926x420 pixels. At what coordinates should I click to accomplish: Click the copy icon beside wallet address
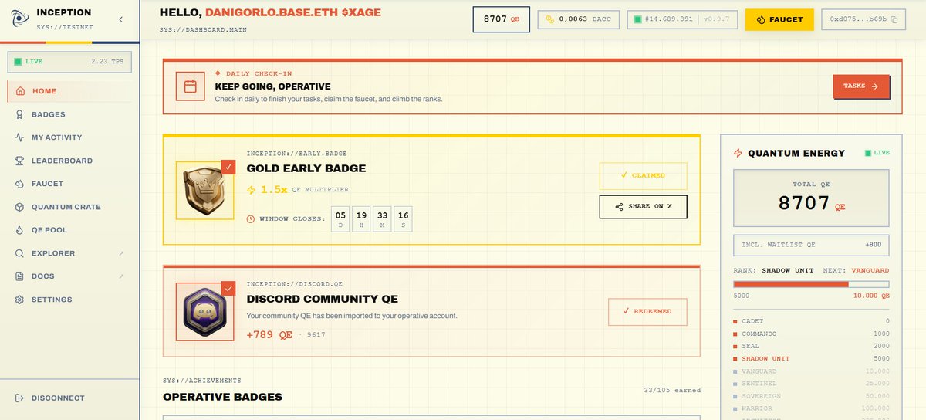[x=895, y=19]
